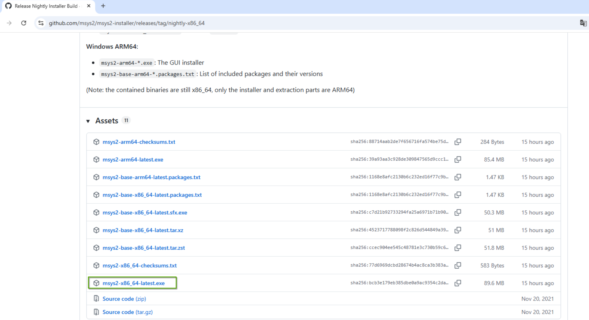Copy hash of msys2-x86_64-latest.exe

click(458, 283)
